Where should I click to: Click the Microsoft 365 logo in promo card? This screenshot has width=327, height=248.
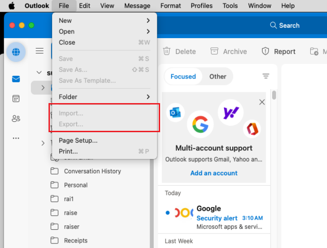(252, 129)
